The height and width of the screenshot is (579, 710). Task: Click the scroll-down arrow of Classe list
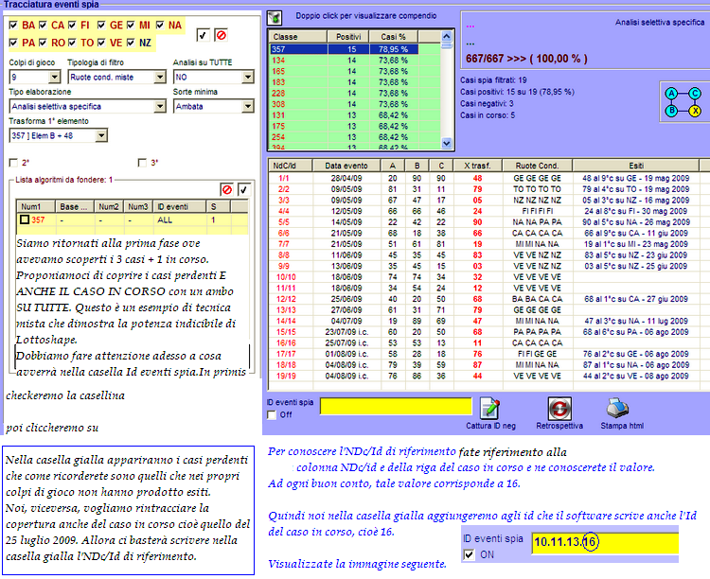pos(447,143)
